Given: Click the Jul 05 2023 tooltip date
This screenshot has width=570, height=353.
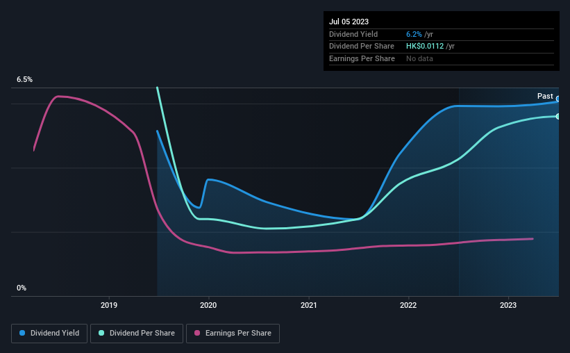Looking at the screenshot, I should 349,22.
